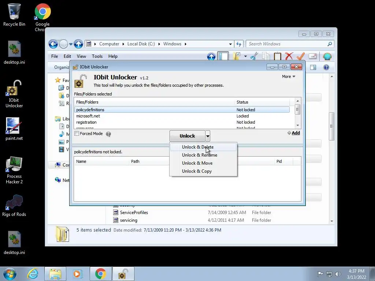Select the policydefinitions row
Image resolution: width=375 pixels, height=281 pixels.
[x=182, y=110]
